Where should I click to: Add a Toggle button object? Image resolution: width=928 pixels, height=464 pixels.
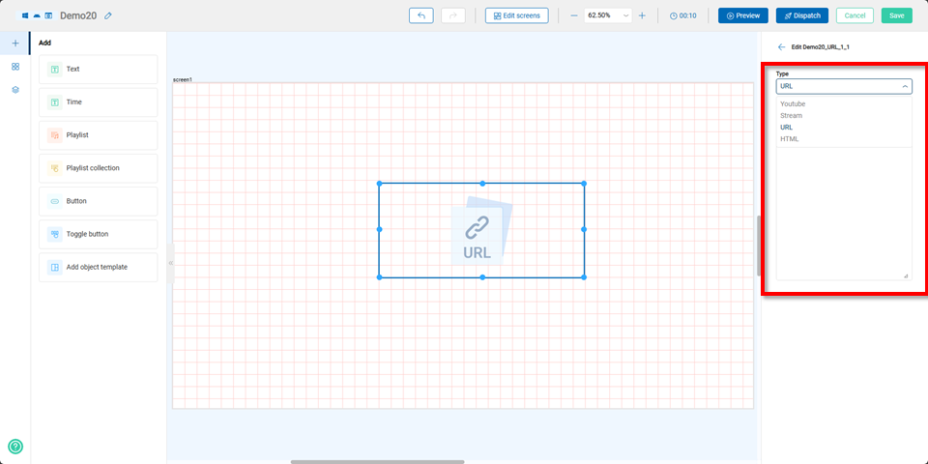click(98, 234)
